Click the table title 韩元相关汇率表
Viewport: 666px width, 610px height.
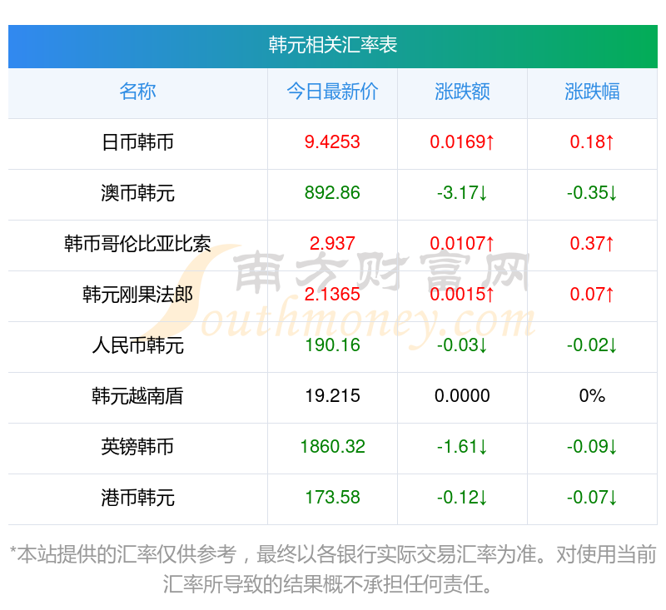point(332,45)
